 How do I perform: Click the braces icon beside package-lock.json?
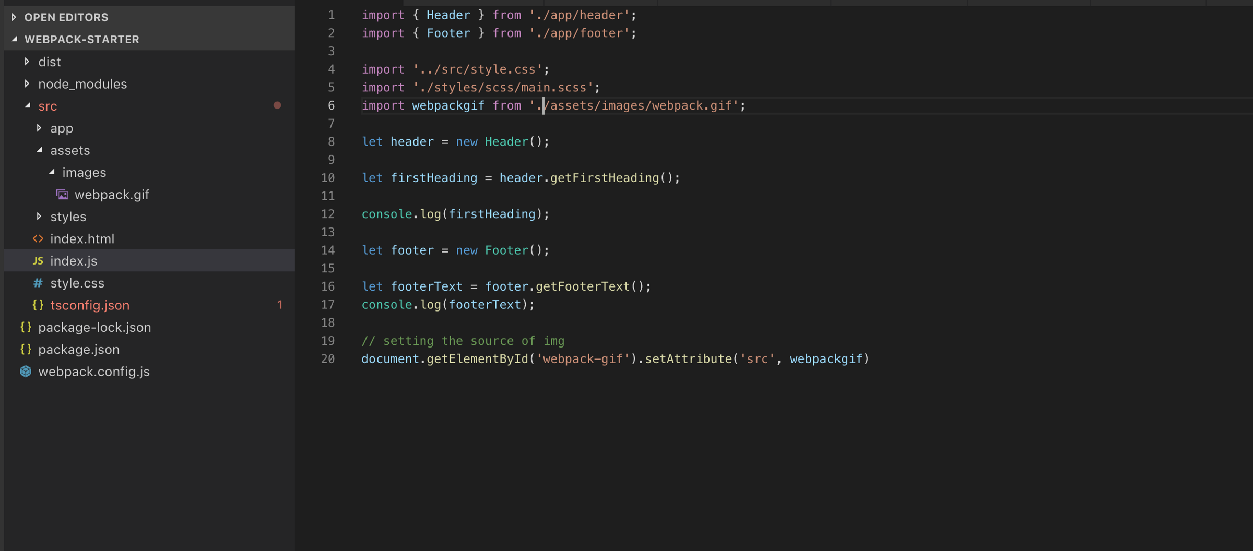pyautogui.click(x=26, y=327)
